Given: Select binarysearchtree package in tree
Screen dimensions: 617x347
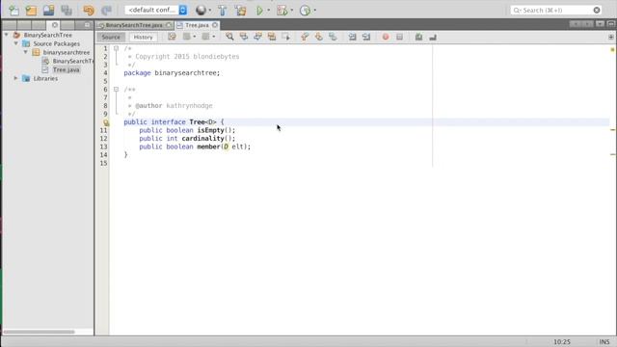Looking at the screenshot, I should click(x=67, y=52).
